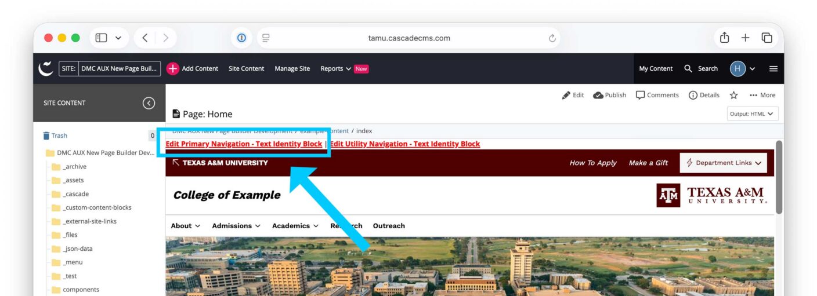Screen dimensions: 817x296
Task: Reload the page with refresh icon
Action: (x=552, y=38)
